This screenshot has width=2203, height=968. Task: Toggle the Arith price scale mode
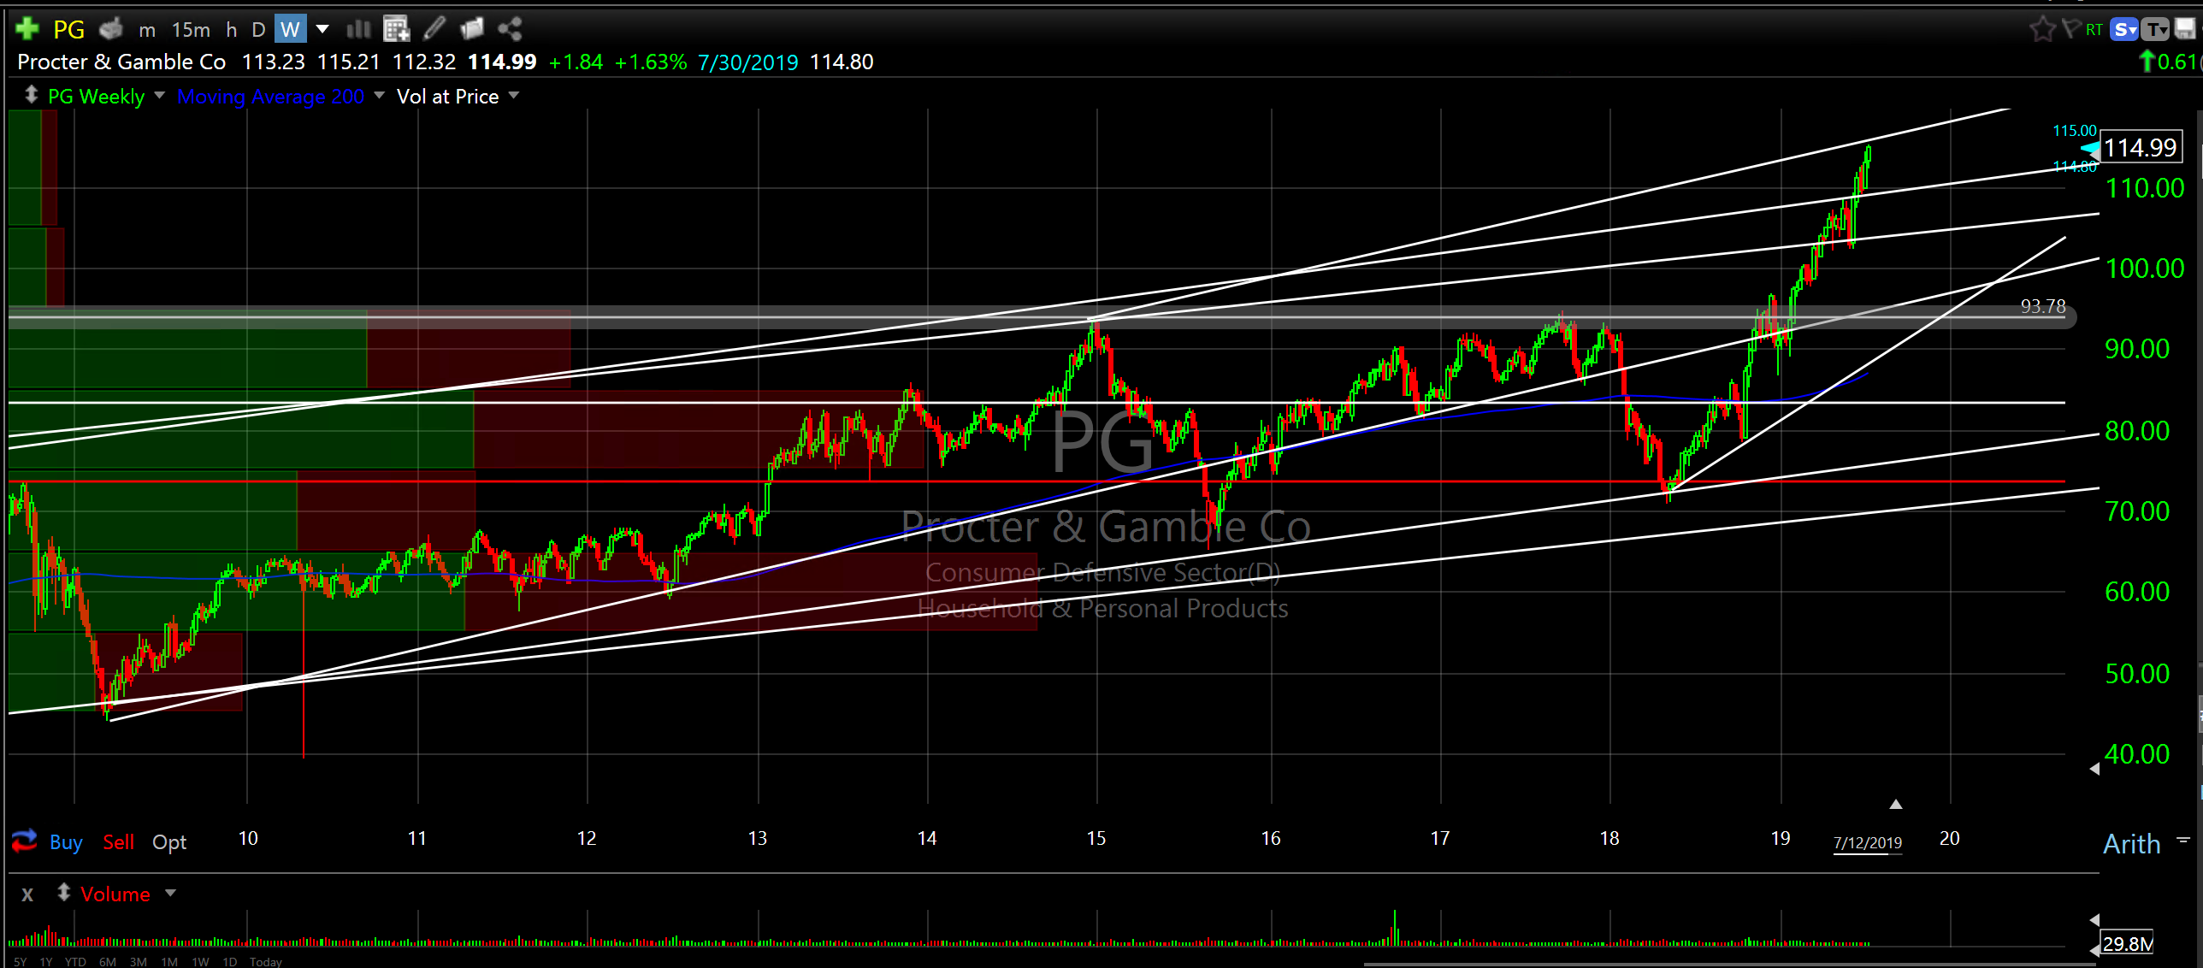[2131, 844]
